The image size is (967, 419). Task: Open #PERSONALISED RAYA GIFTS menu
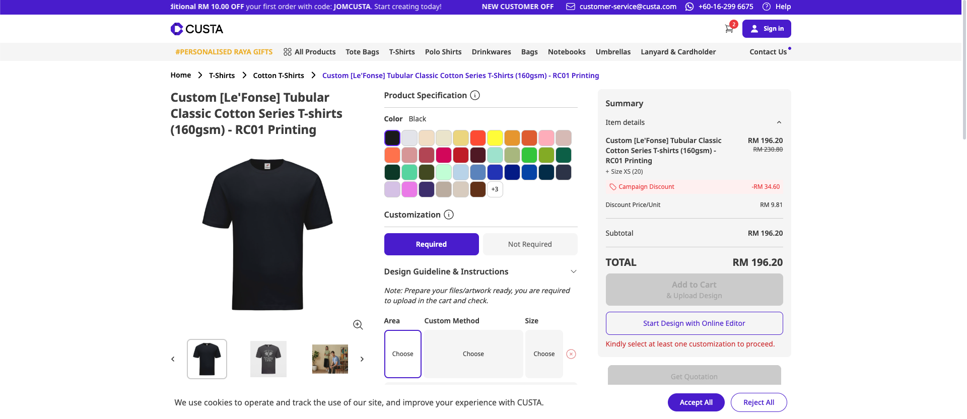[224, 52]
